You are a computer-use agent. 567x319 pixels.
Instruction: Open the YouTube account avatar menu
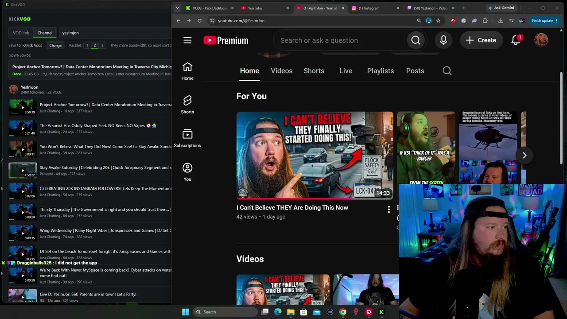coord(541,40)
